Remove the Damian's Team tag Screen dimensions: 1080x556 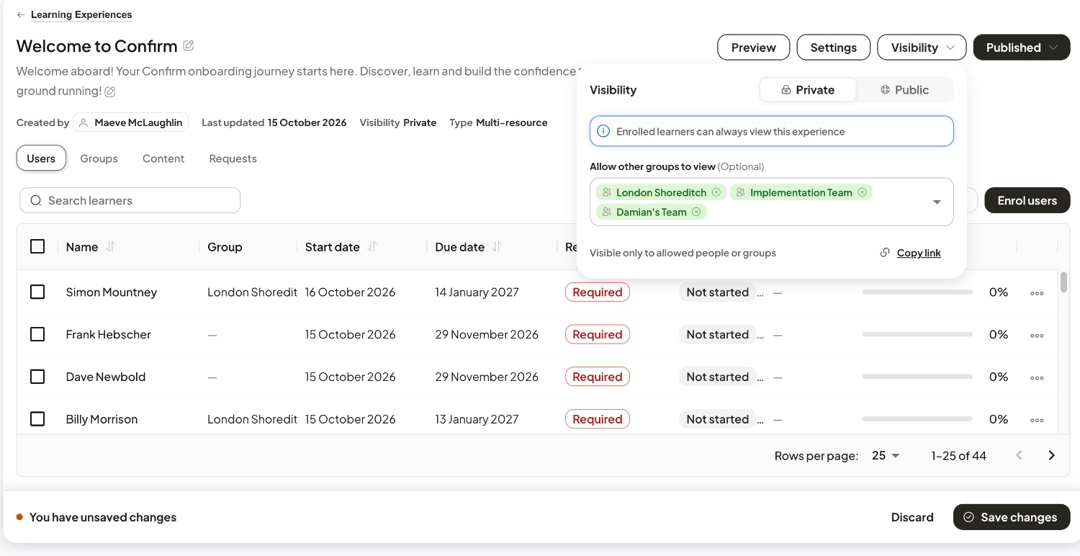coord(696,212)
